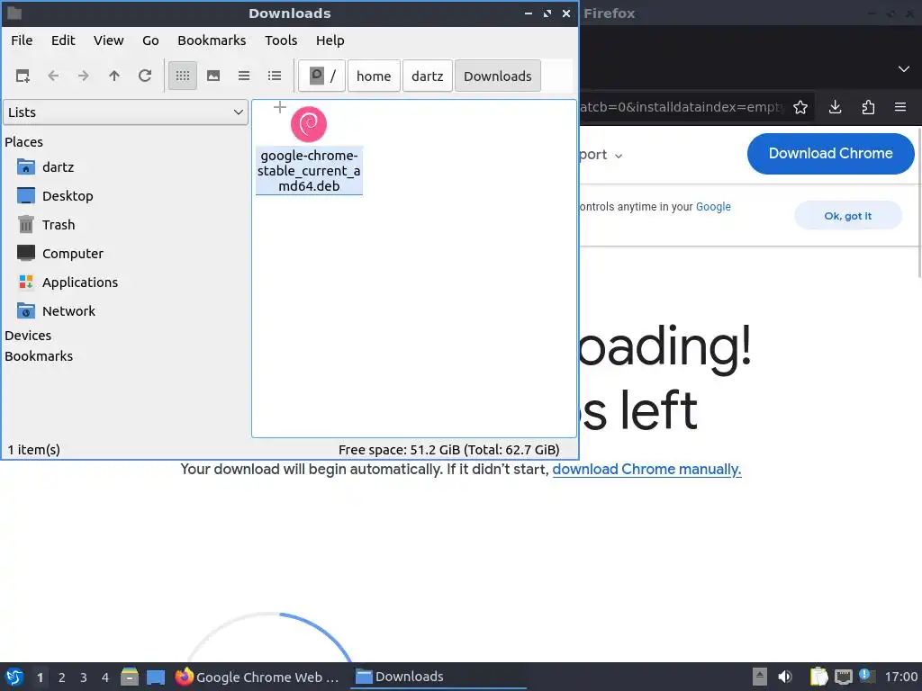The width and height of the screenshot is (922, 691).
Task: Select the google-chrome deb package icon
Action: [309, 124]
